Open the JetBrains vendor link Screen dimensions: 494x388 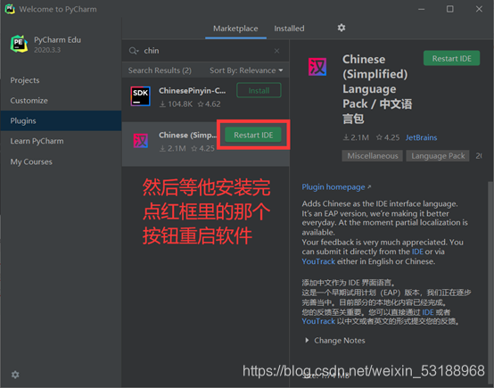(x=421, y=137)
